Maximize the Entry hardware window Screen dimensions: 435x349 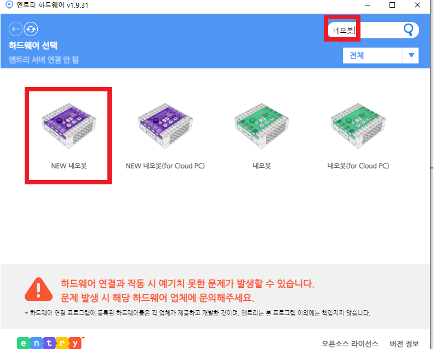tap(392, 5)
